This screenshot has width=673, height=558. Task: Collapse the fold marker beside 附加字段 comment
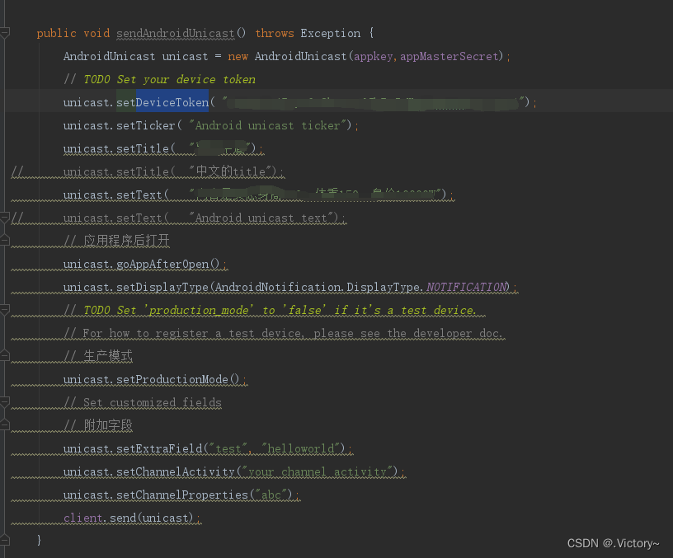pyautogui.click(x=5, y=425)
